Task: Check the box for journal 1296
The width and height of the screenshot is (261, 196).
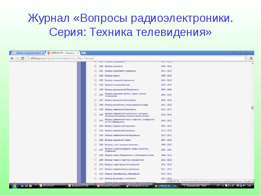Action: pos(95,95)
